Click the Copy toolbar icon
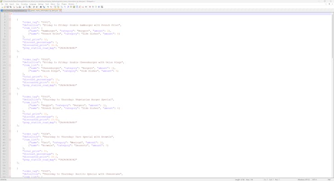The image size is (334, 181). pos(27,7)
